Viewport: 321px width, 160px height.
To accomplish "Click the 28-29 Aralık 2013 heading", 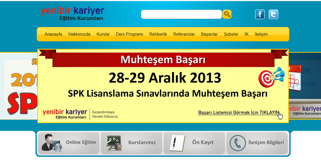I will [165, 78].
